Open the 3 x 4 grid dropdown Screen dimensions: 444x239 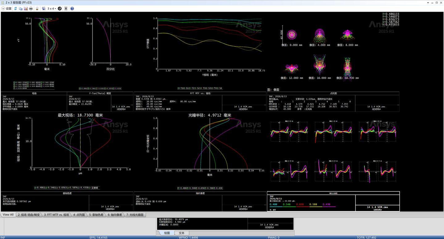51,9
